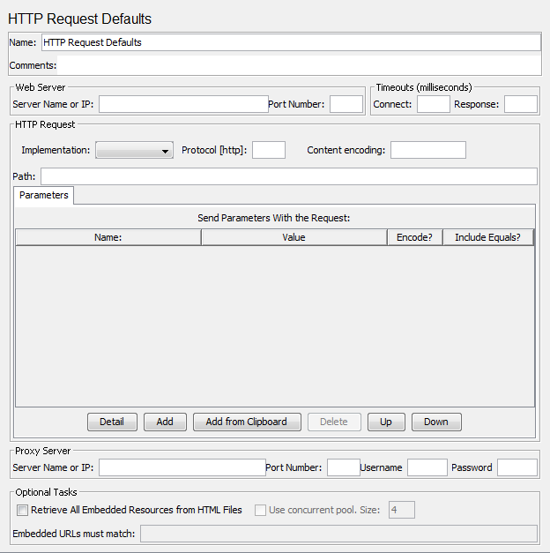550x553 pixels.
Task: Switch to the Parameters tab
Action: click(44, 195)
